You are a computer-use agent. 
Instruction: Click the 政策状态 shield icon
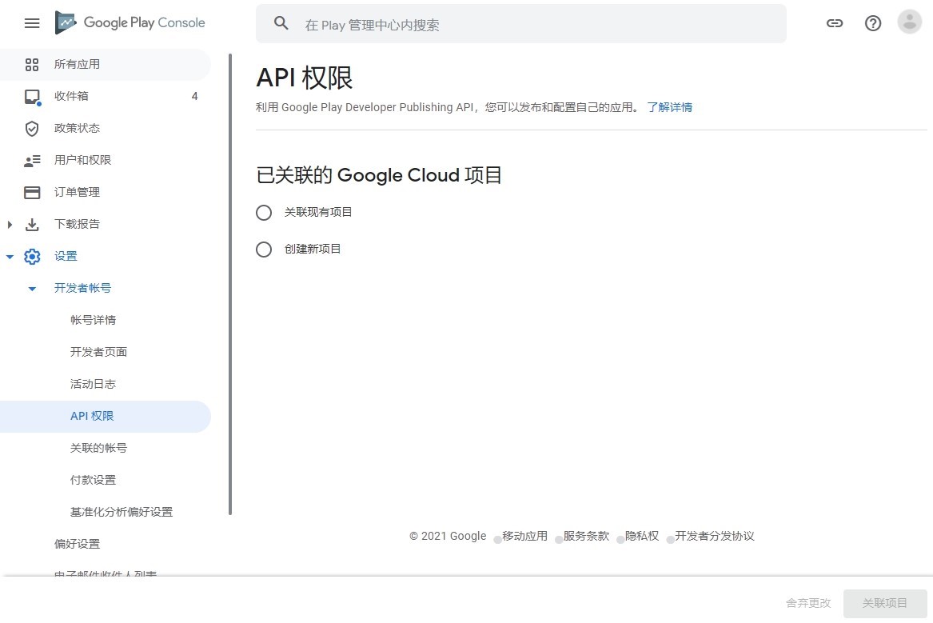32,129
